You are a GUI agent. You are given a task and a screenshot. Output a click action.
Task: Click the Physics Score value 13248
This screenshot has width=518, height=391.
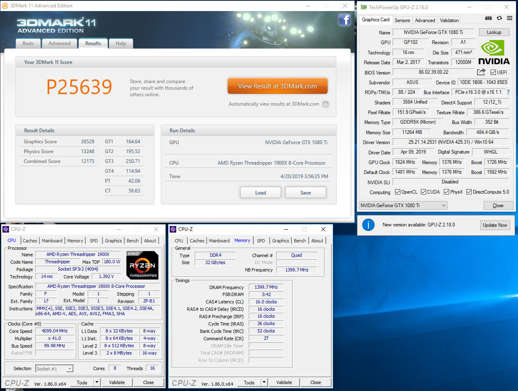pyautogui.click(x=87, y=151)
